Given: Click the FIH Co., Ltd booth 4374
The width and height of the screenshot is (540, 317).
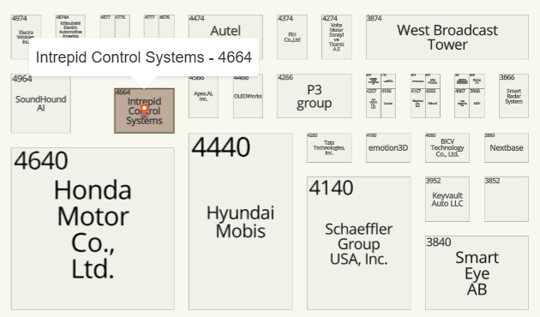Looking at the screenshot, I should [292, 37].
